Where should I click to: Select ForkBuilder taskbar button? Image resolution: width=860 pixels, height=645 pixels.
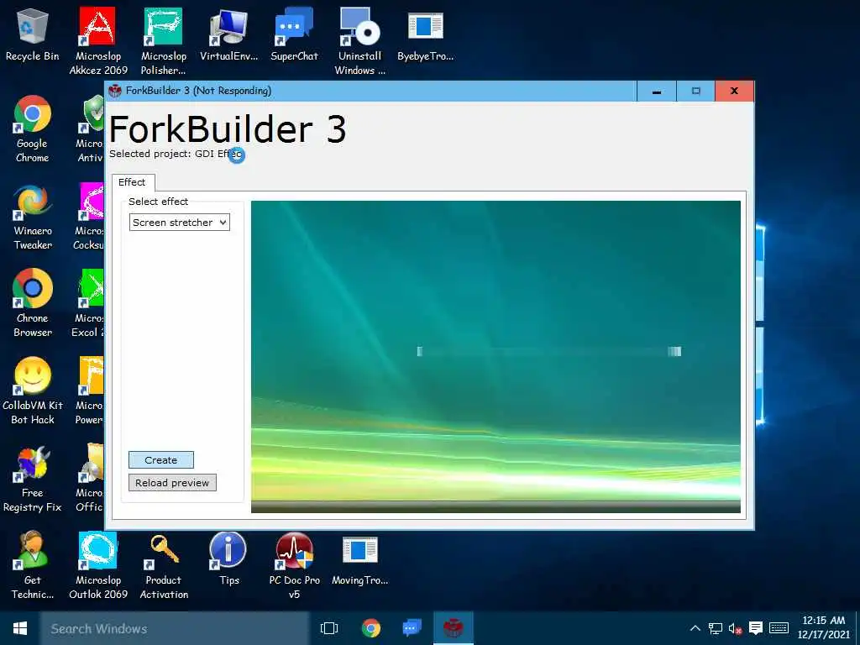click(x=453, y=628)
